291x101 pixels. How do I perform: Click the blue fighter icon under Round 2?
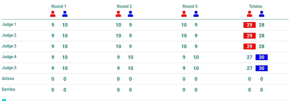(130, 14)
